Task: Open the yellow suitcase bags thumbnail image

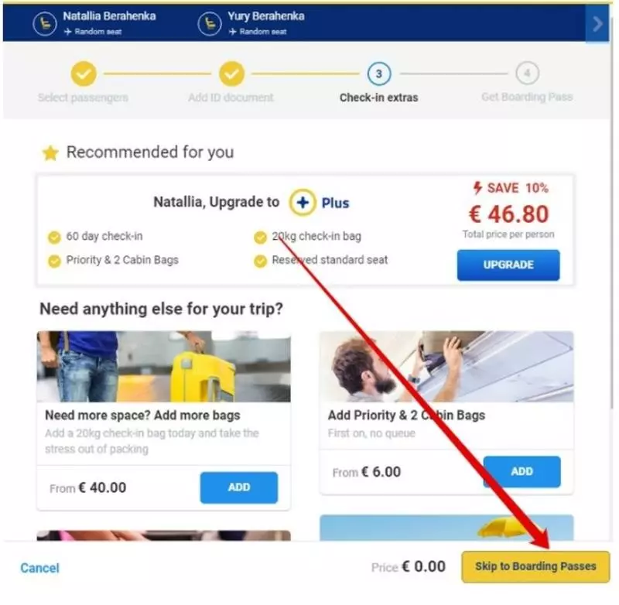Action: pos(164,367)
